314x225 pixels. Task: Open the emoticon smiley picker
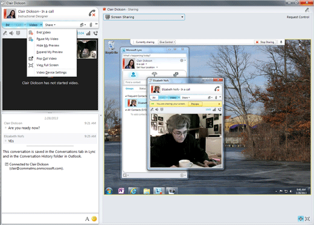pos(94,218)
